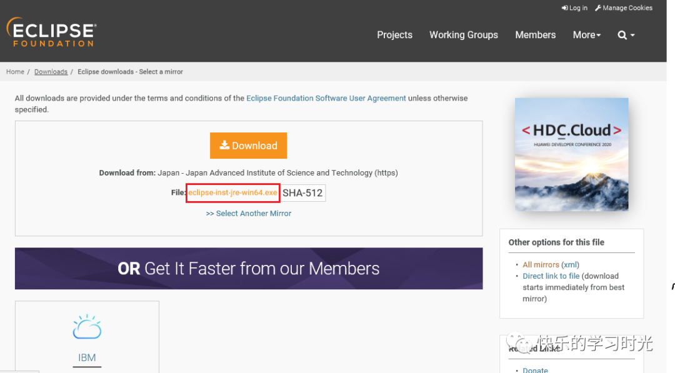Click eclipse-inst-jre-win64.exe file link
This screenshot has width=675, height=373.
click(x=232, y=192)
